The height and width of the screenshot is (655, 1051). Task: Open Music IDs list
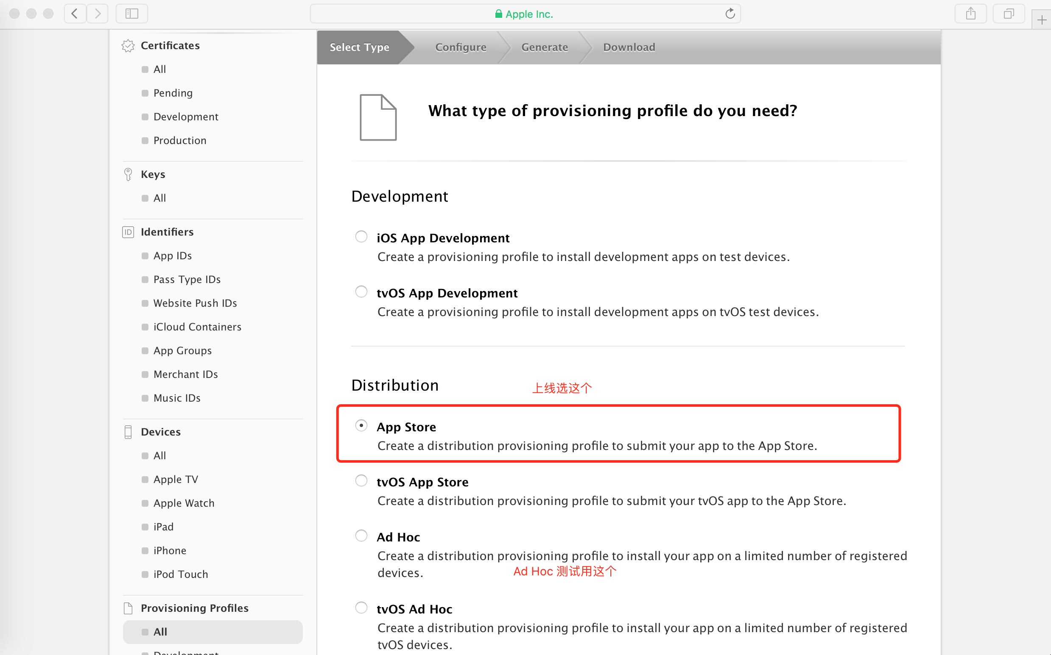(x=177, y=399)
